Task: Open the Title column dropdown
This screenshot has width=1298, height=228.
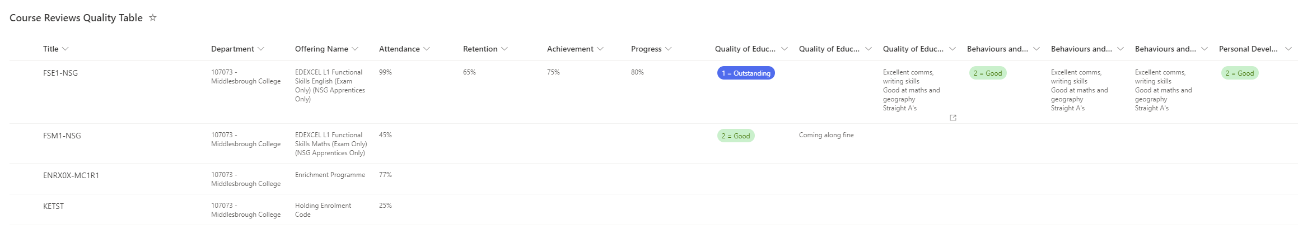Action: pyautogui.click(x=66, y=49)
